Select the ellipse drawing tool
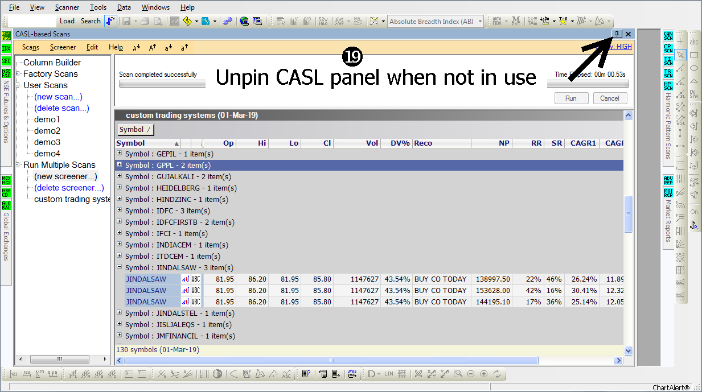 click(x=694, y=68)
